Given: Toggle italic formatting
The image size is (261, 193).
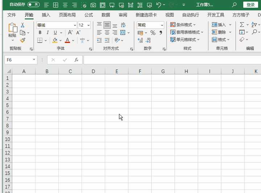Looking at the screenshot, I should 47,32.
